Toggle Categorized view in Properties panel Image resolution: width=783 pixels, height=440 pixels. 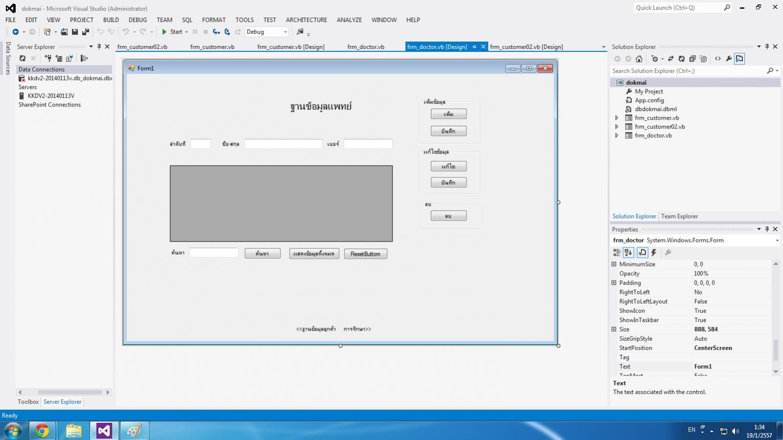(x=617, y=252)
